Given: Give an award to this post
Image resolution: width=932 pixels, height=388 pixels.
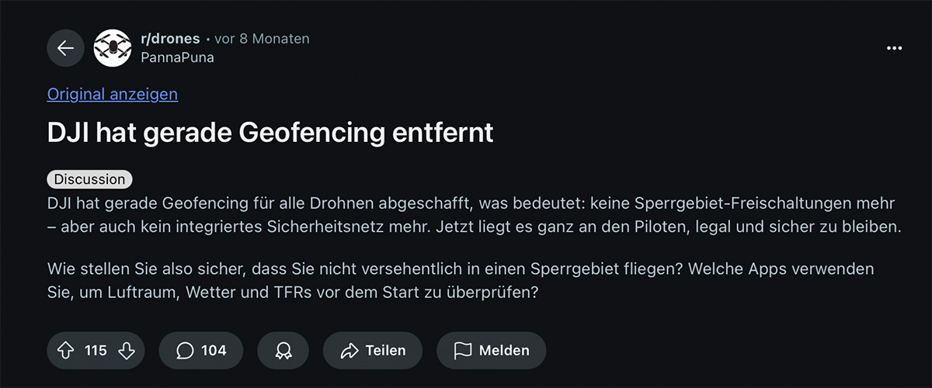Looking at the screenshot, I should (283, 351).
